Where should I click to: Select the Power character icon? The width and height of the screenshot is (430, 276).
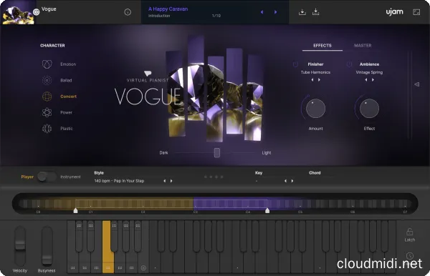(x=47, y=112)
